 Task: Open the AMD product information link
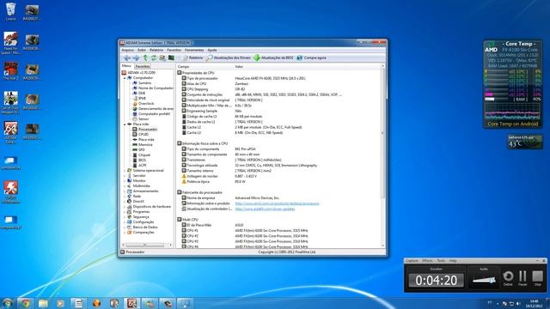tap(277, 203)
